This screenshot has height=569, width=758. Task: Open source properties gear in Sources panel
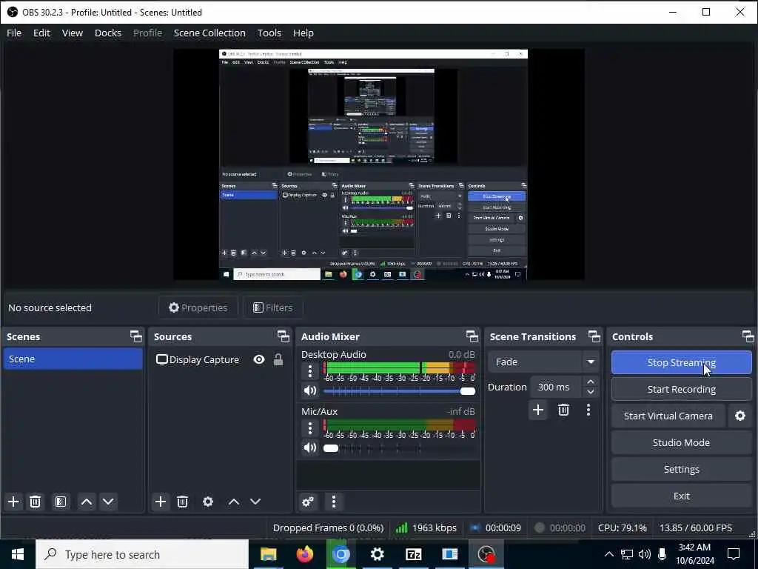[208, 502]
